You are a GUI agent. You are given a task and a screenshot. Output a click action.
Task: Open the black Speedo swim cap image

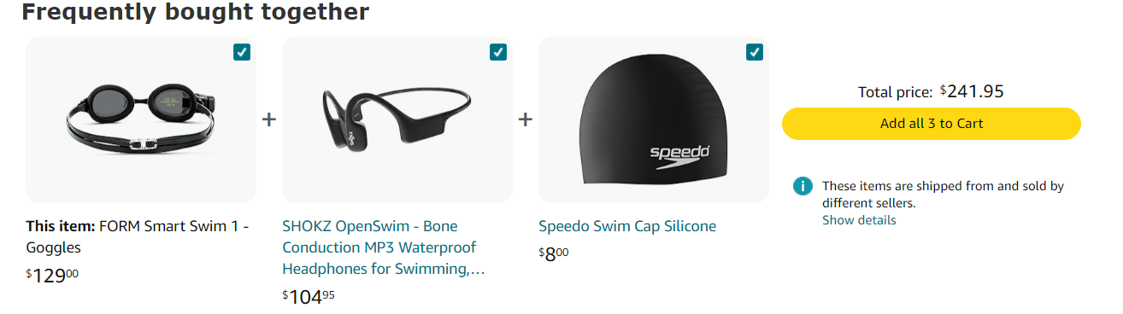(x=654, y=119)
